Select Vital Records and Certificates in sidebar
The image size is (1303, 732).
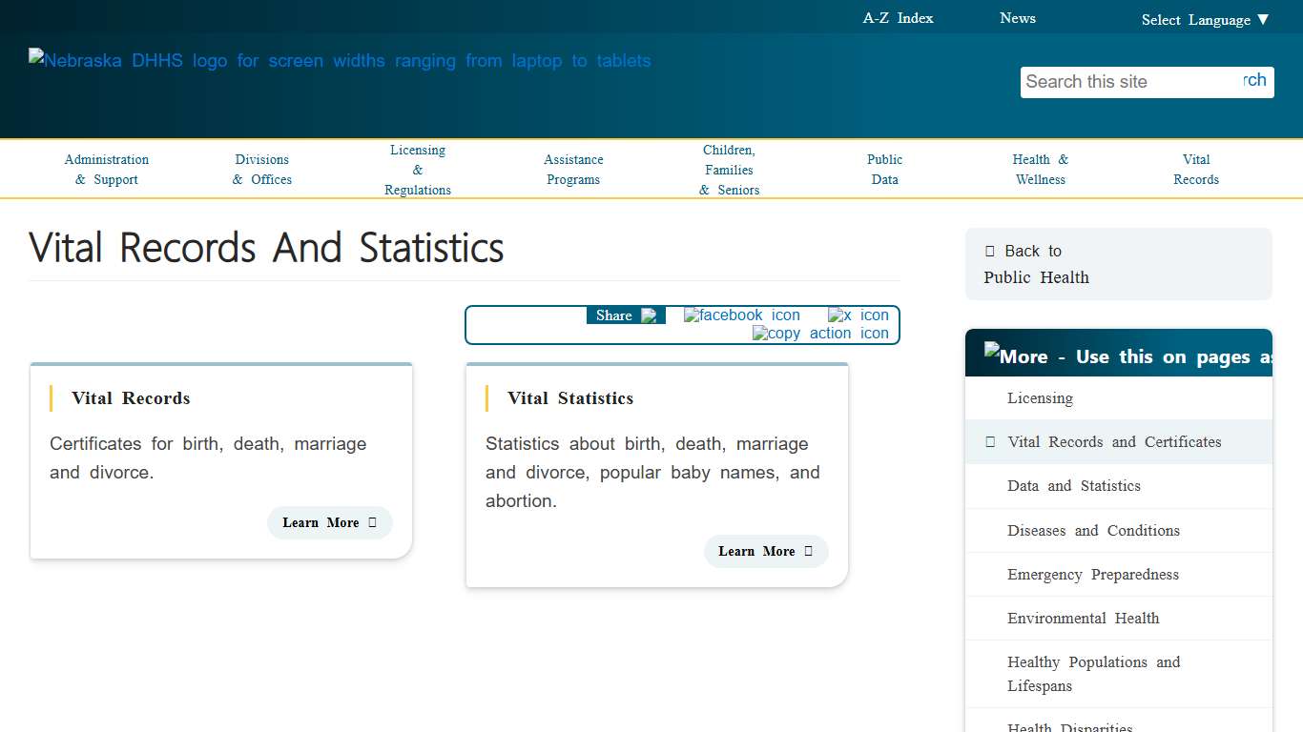pyautogui.click(x=1114, y=441)
